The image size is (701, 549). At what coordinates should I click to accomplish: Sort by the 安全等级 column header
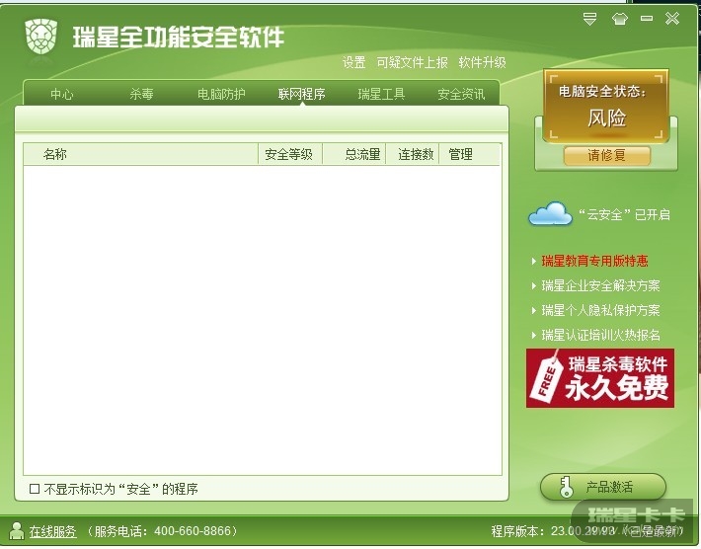tap(290, 155)
